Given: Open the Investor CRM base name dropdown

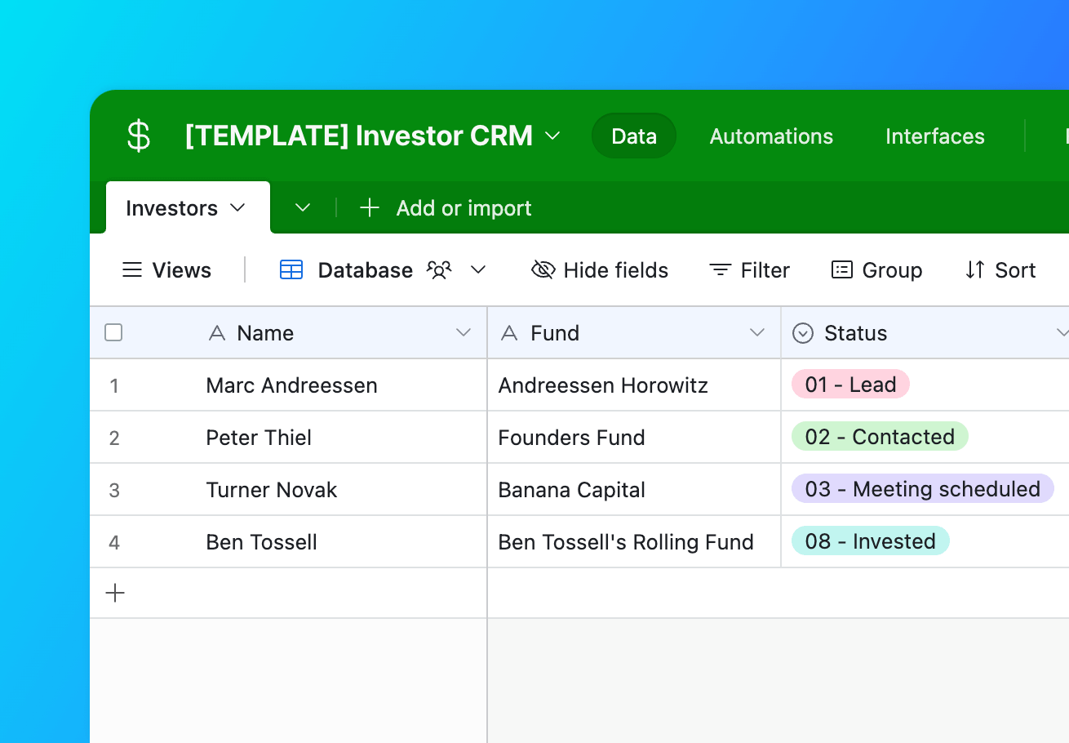Looking at the screenshot, I should pos(552,136).
